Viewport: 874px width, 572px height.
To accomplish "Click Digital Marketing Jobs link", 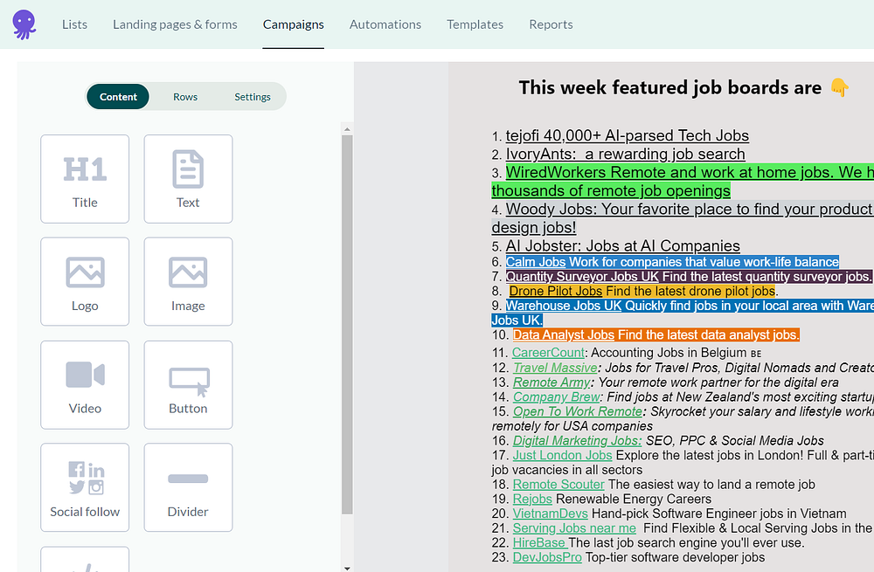I will [x=577, y=440].
